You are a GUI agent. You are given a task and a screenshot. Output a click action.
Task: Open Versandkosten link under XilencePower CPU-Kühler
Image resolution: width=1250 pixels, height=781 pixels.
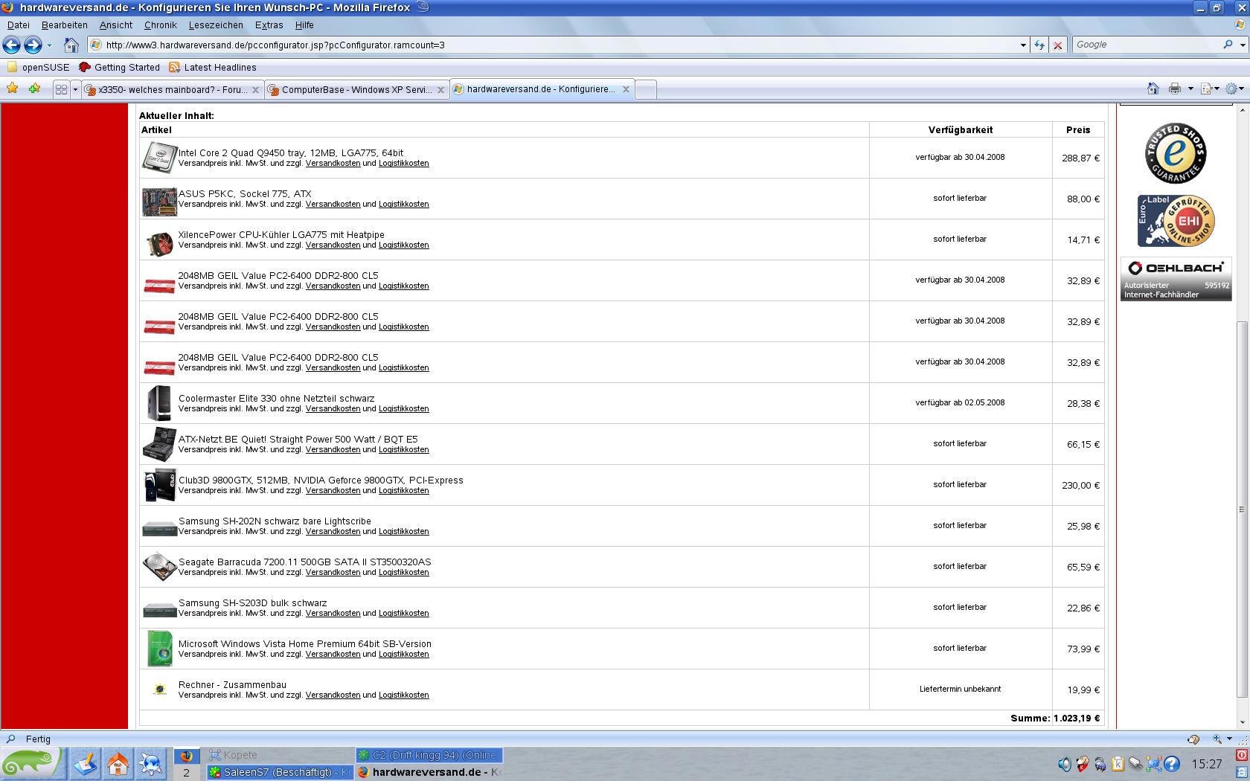point(333,245)
